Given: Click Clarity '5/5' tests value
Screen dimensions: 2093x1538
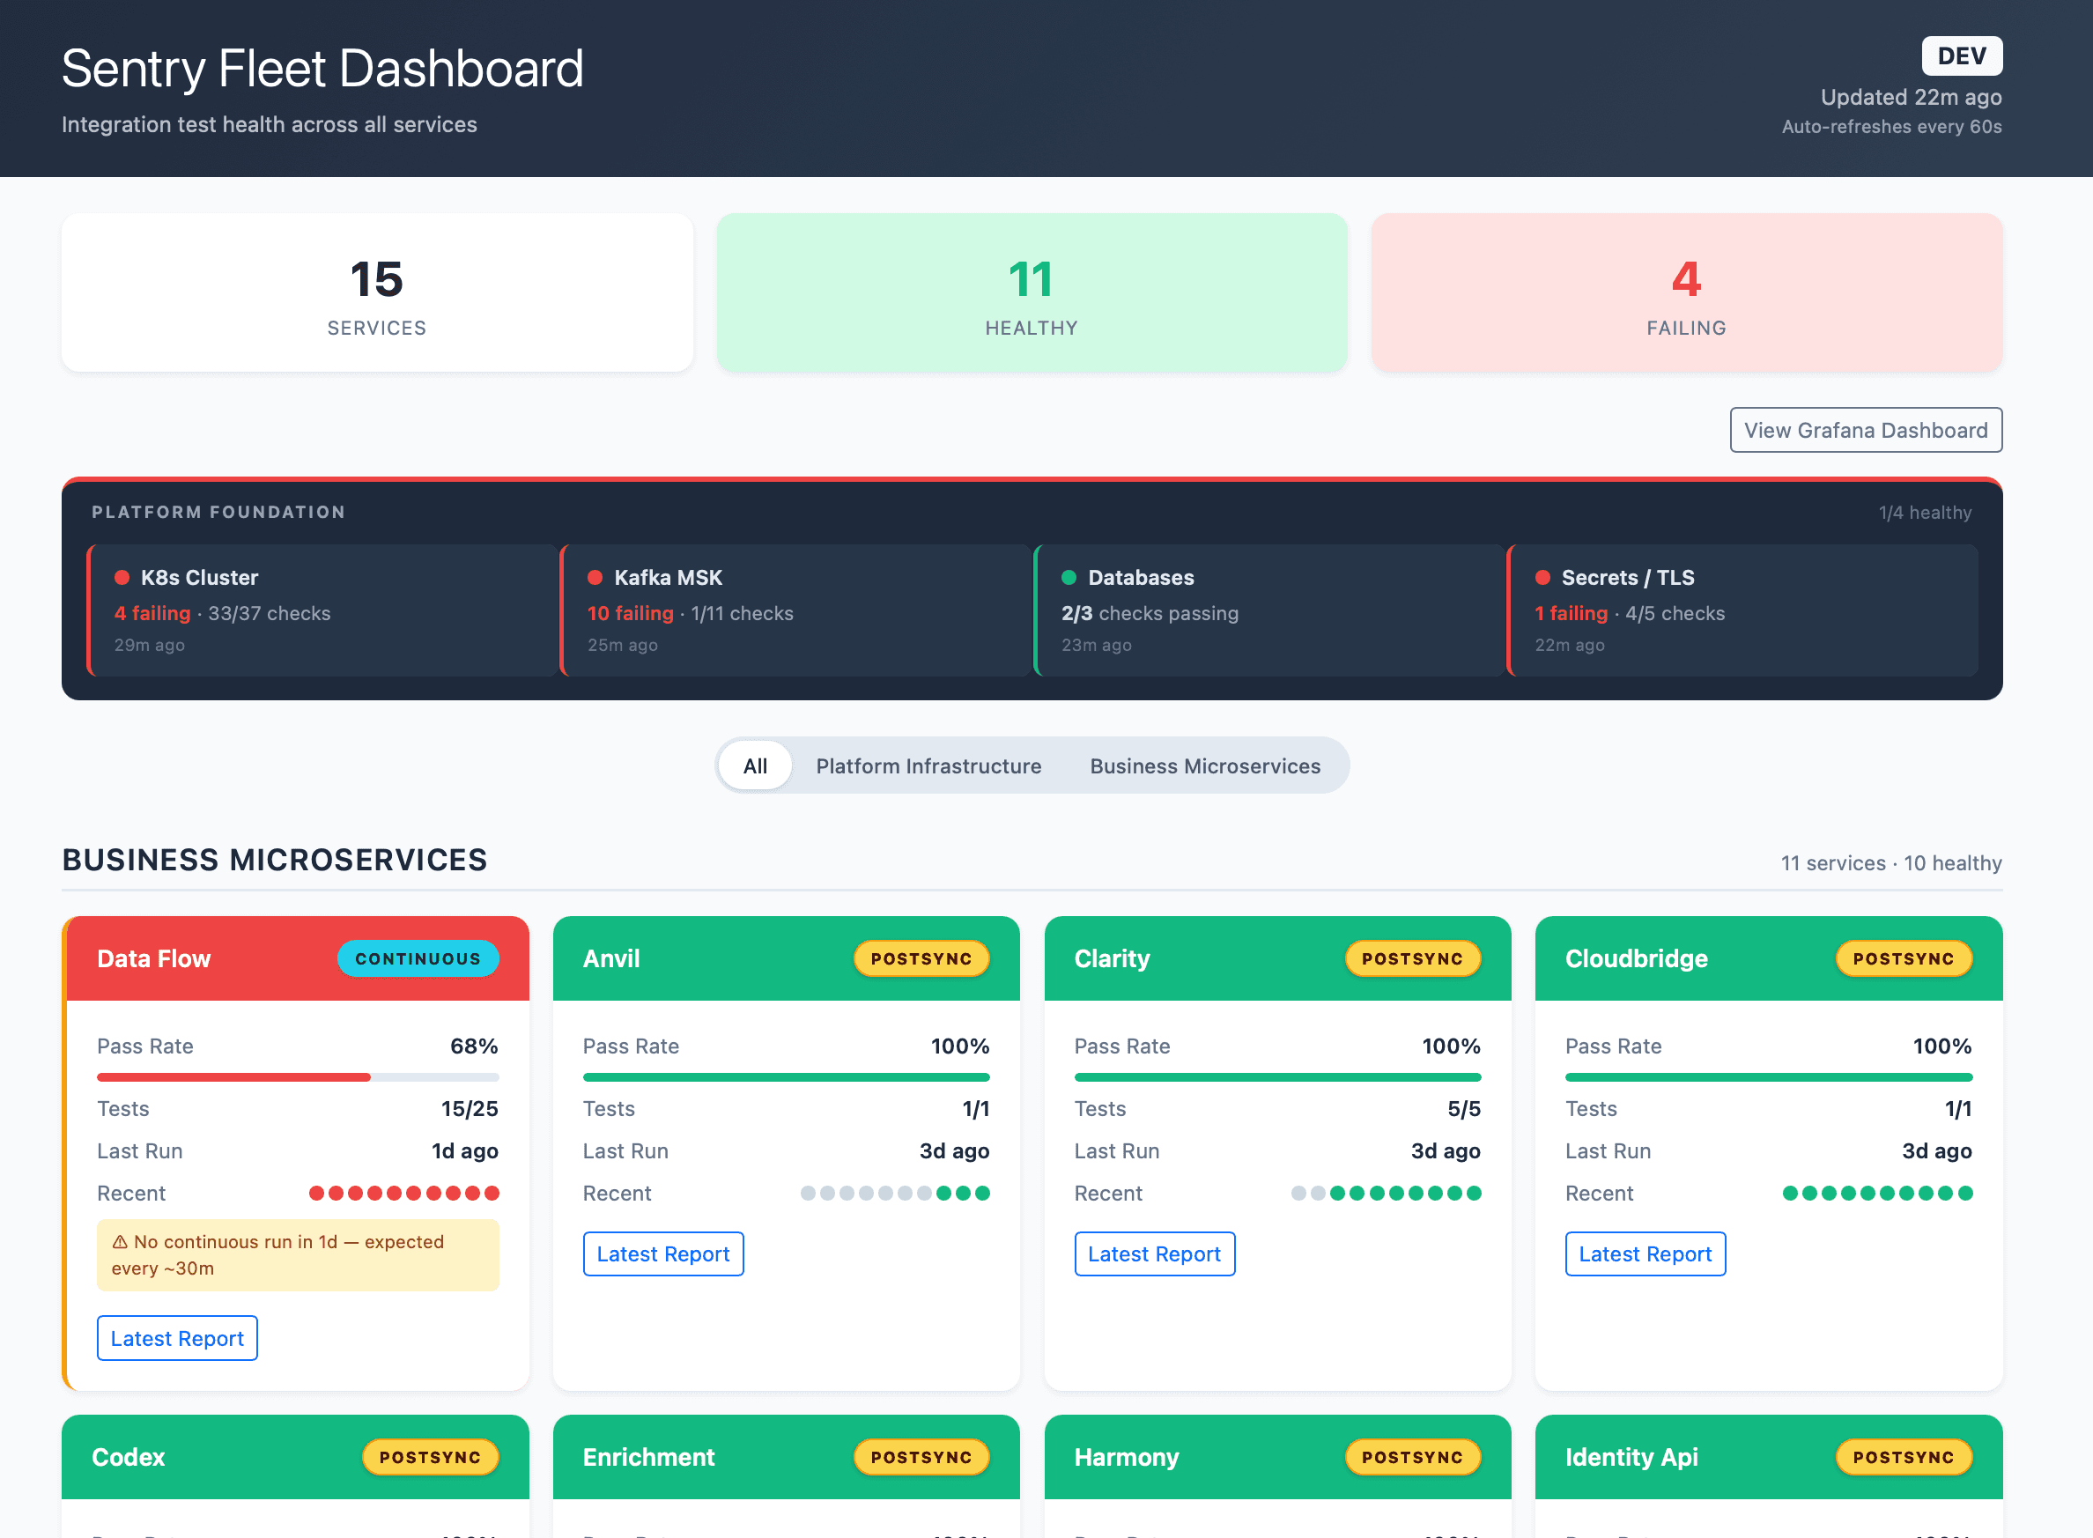Looking at the screenshot, I should (1464, 1108).
